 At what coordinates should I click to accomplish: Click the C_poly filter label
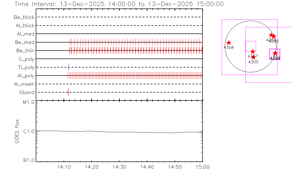tap(26, 59)
